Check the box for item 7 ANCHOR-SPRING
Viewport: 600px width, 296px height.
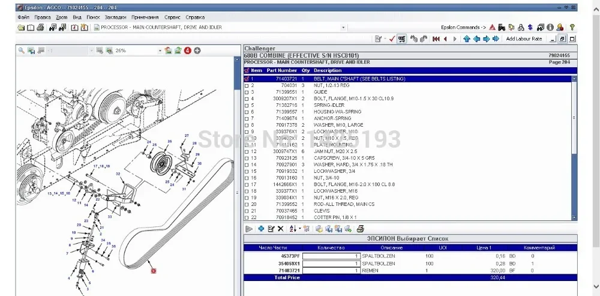coord(247,118)
